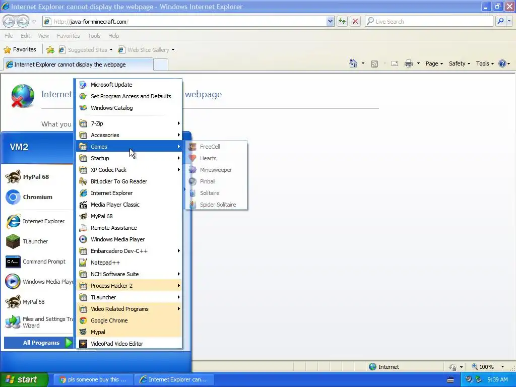516x387 pixels.
Task: Expand Video Related Programs folder
Action: click(x=129, y=309)
